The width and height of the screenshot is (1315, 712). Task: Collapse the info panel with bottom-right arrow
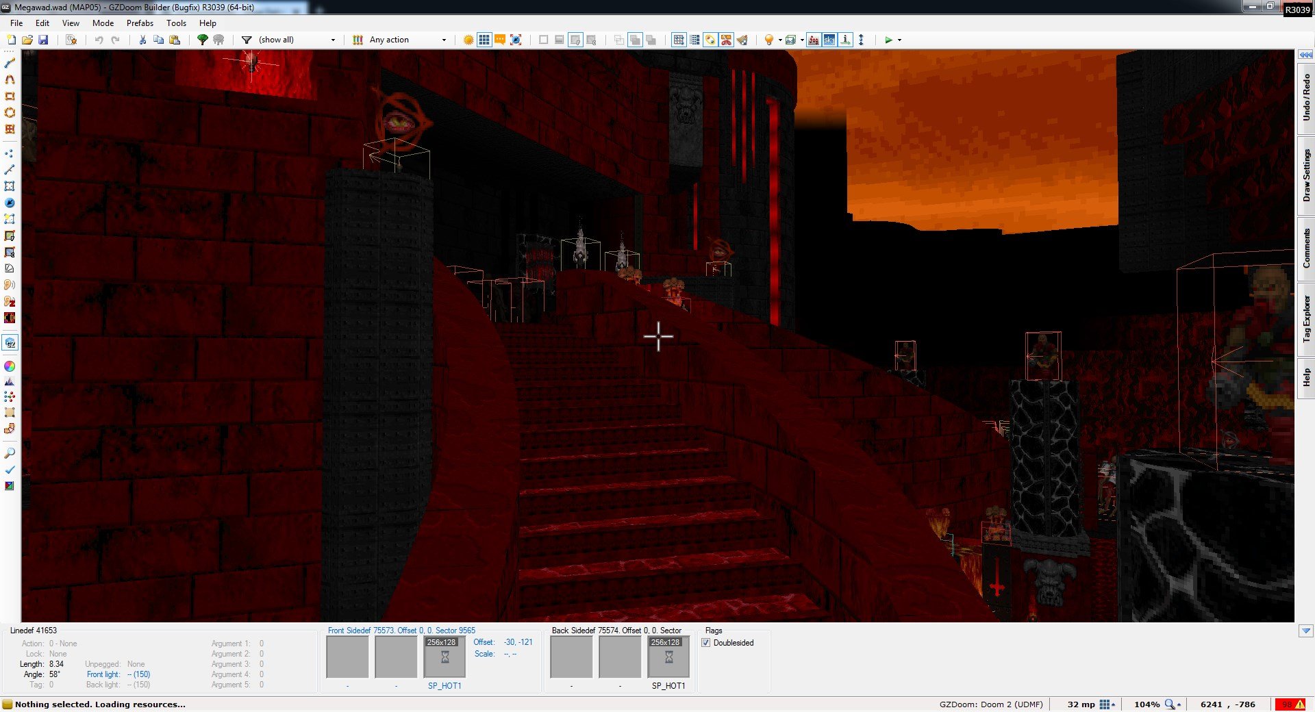click(x=1306, y=631)
